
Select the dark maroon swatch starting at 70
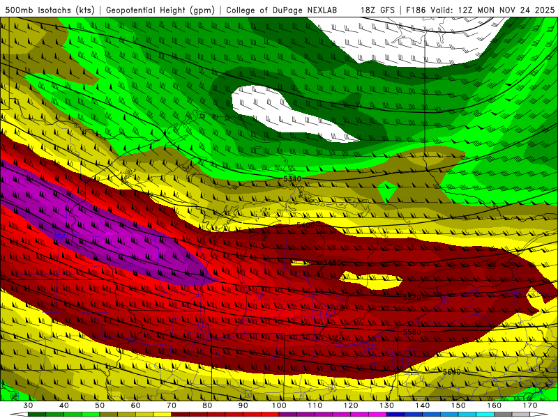click(181, 415)
